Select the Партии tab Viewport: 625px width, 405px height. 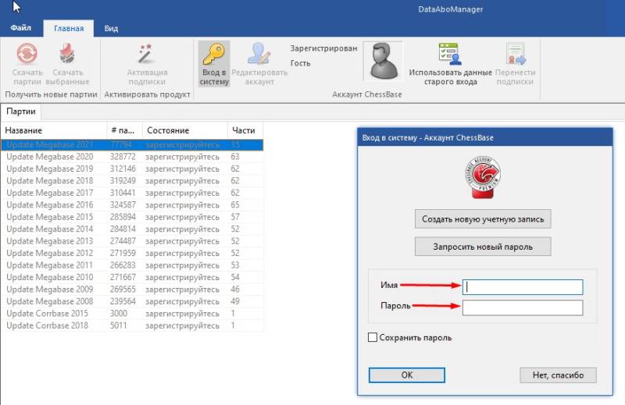[22, 112]
